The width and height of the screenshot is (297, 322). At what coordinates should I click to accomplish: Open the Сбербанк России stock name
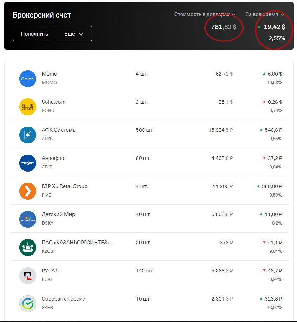tap(64, 299)
